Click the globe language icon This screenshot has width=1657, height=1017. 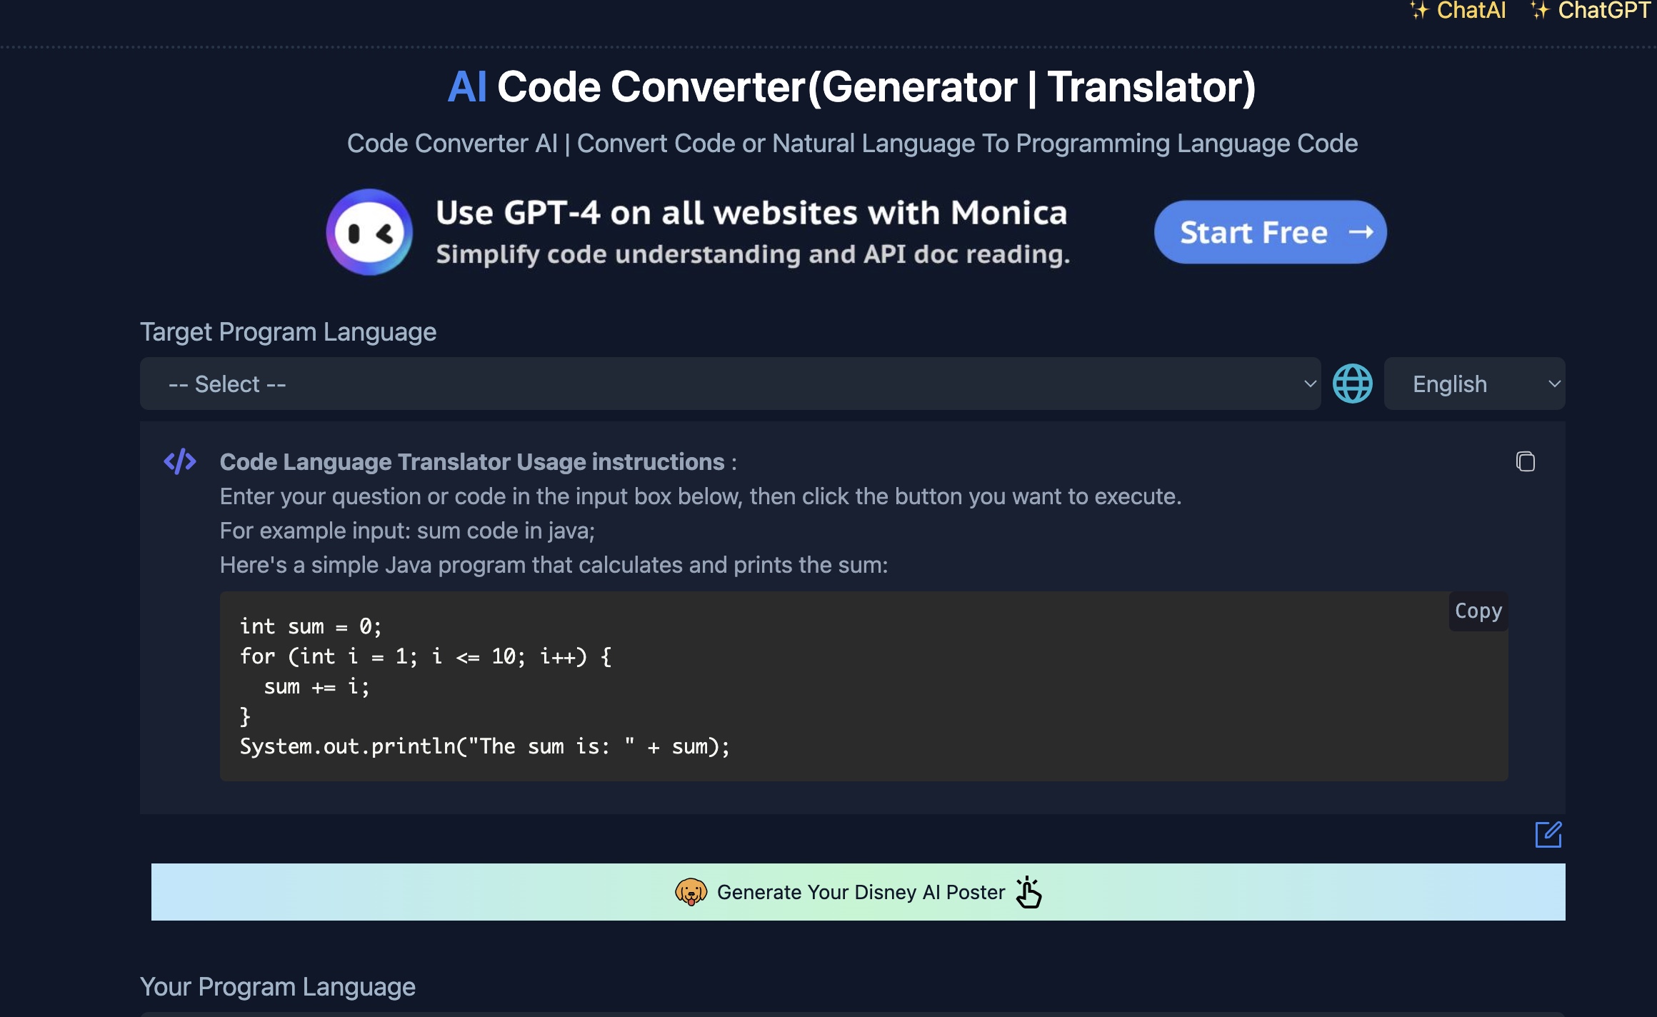pyautogui.click(x=1352, y=384)
